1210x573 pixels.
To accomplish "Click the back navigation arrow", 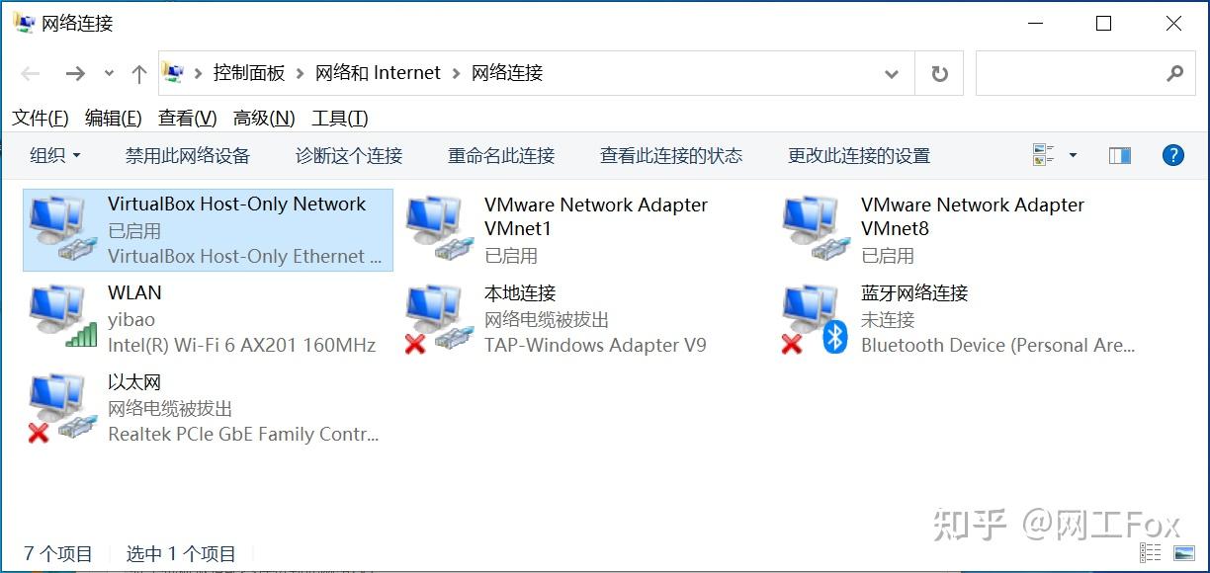I will coord(30,72).
